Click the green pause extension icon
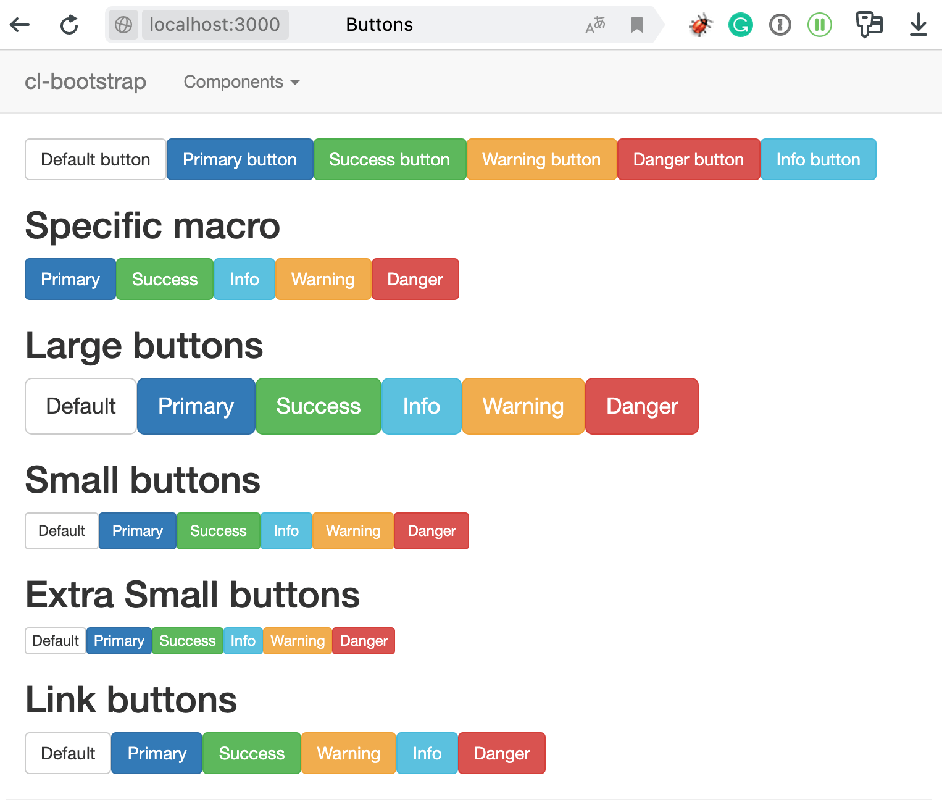Screen dimensions: 942x810 pyautogui.click(x=819, y=25)
